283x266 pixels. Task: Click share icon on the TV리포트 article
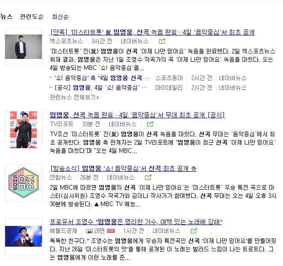click(x=150, y=124)
